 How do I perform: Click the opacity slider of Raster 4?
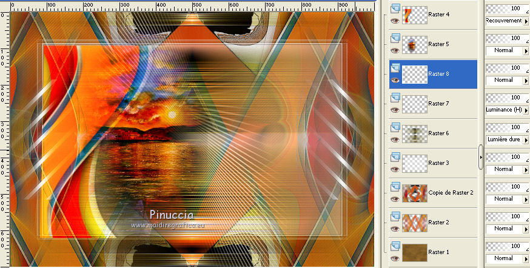507,8
